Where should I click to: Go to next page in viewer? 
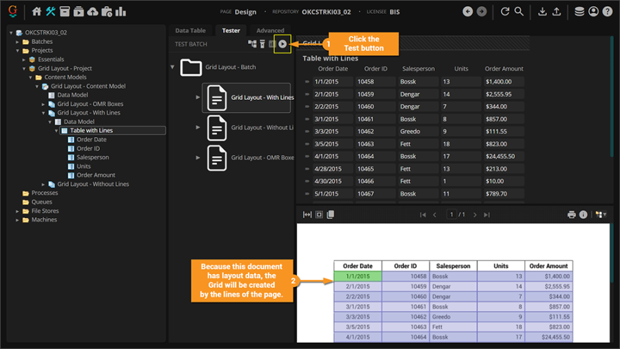pos(473,215)
